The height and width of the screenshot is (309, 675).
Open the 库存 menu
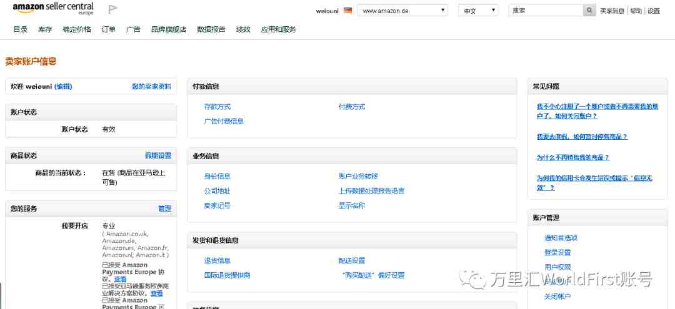click(45, 29)
